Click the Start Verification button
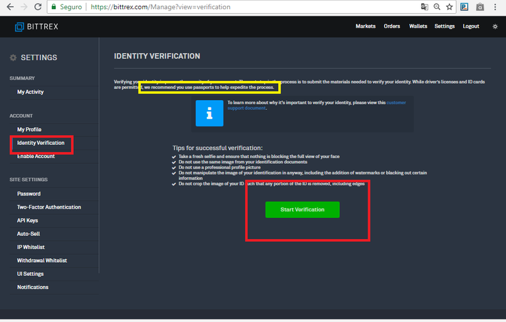This screenshot has height=322, width=506. pyautogui.click(x=302, y=209)
